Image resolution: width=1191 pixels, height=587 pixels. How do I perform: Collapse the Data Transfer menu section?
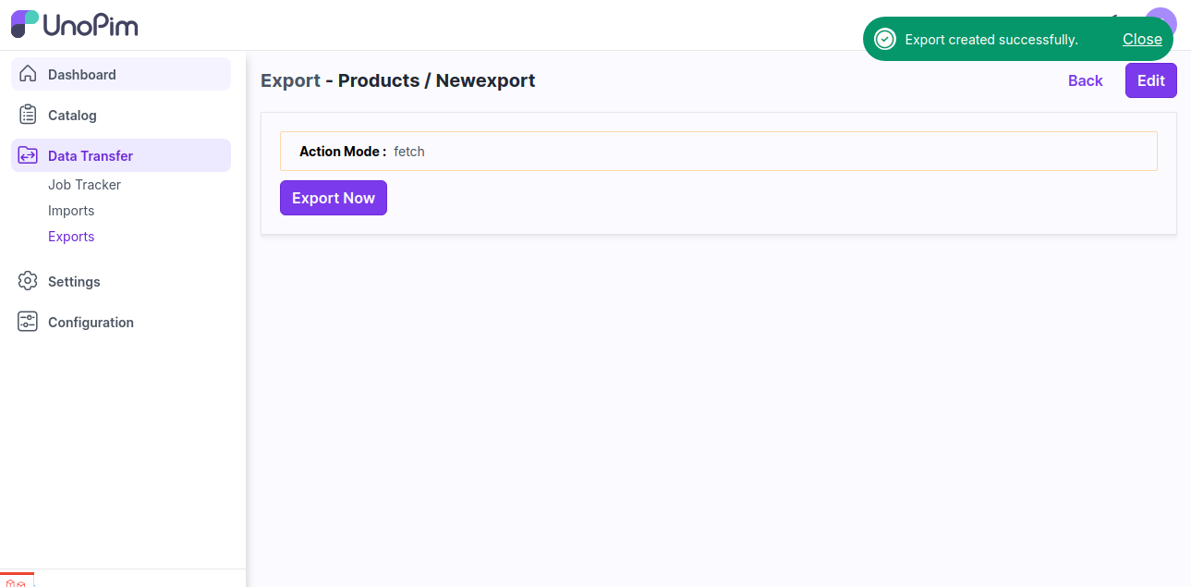pos(91,156)
